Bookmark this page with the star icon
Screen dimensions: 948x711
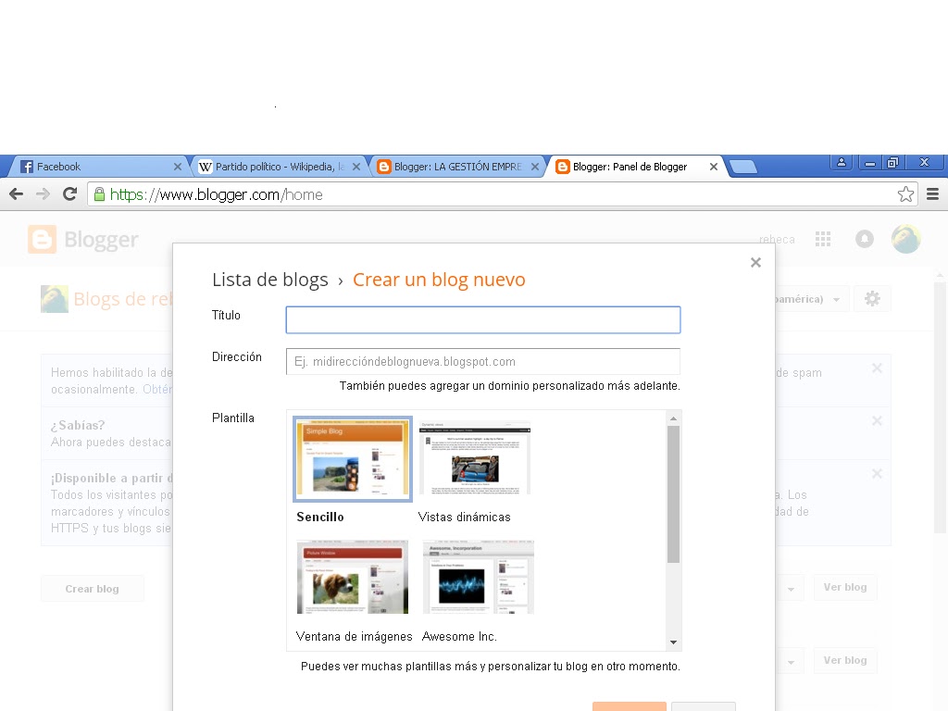tap(905, 194)
